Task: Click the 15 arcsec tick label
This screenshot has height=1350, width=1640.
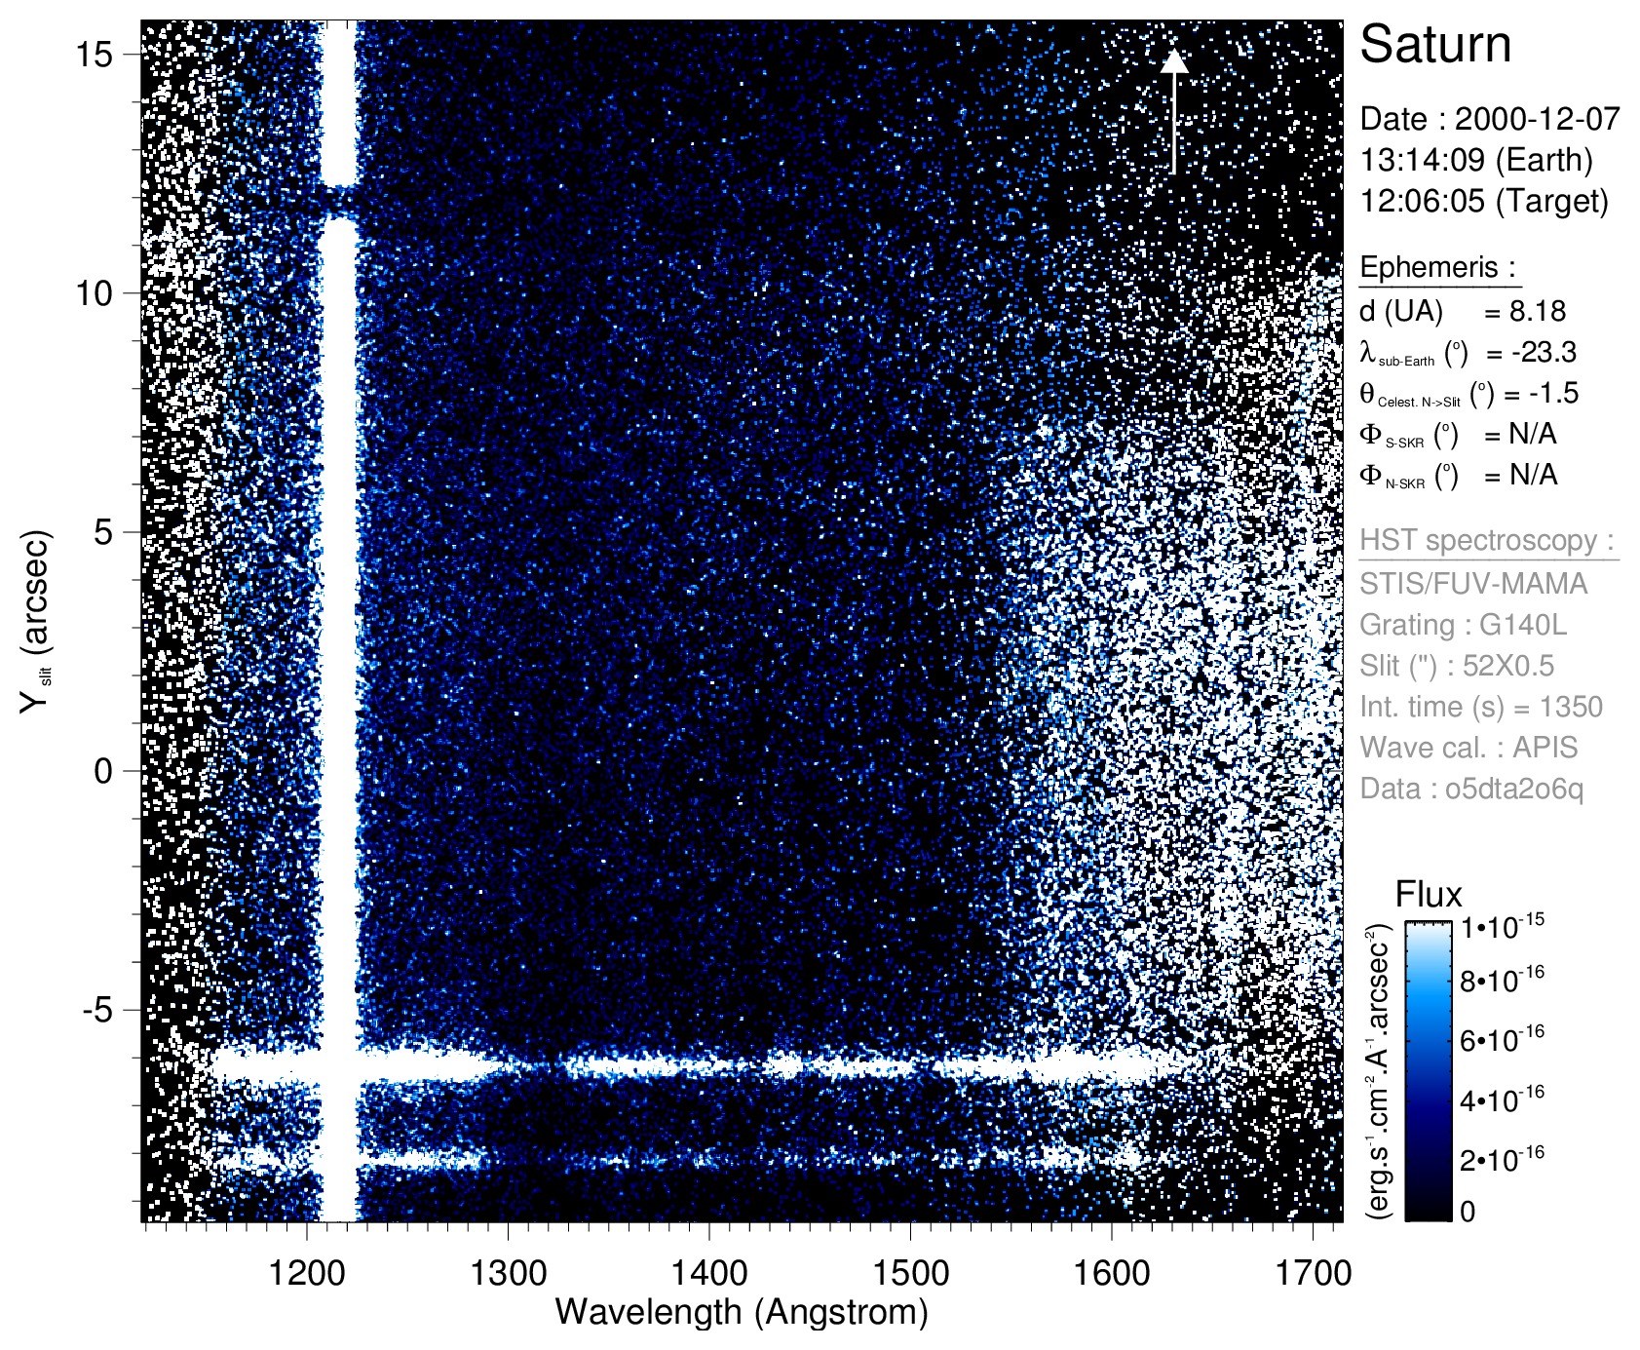Action: 95,55
